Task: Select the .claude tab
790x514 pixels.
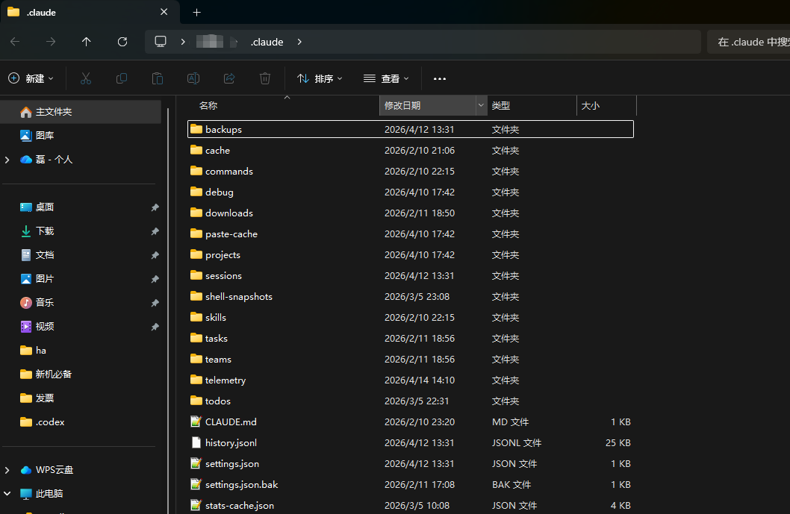Action: [90, 12]
